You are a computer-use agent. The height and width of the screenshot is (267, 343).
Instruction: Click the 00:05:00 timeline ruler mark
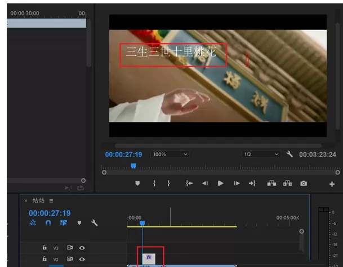tap(287, 218)
